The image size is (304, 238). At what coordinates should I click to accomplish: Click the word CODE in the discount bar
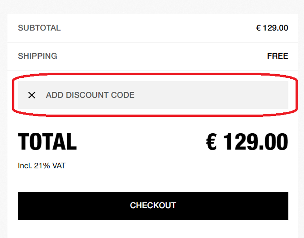tap(124, 95)
